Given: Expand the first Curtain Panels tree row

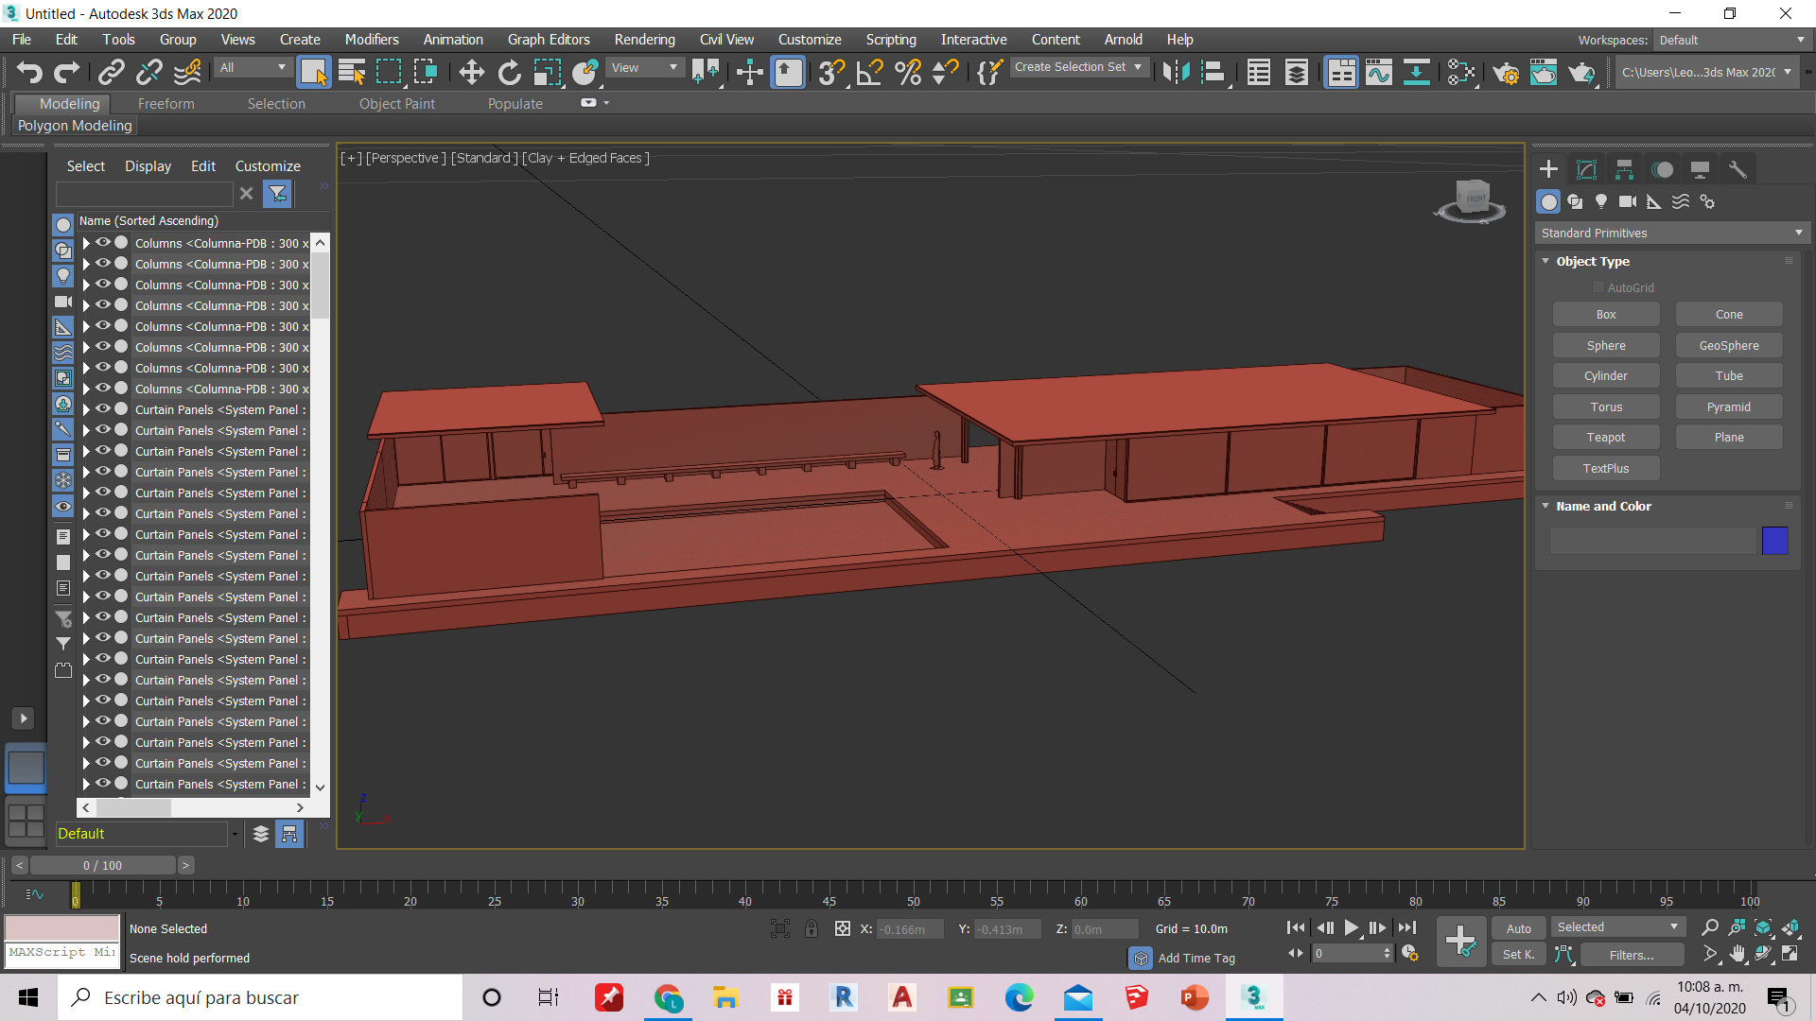Looking at the screenshot, I should click(x=86, y=409).
